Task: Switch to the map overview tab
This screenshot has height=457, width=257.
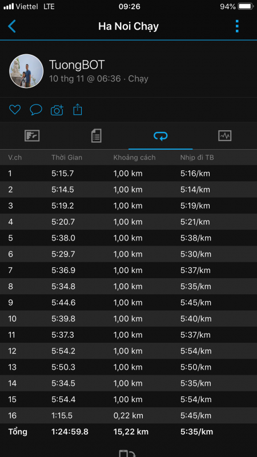Action: pos(32,136)
